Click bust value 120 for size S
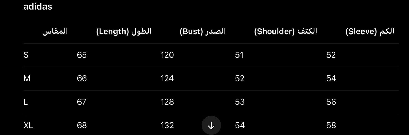Image resolution: width=409 pixels, height=135 pixels. click(167, 55)
